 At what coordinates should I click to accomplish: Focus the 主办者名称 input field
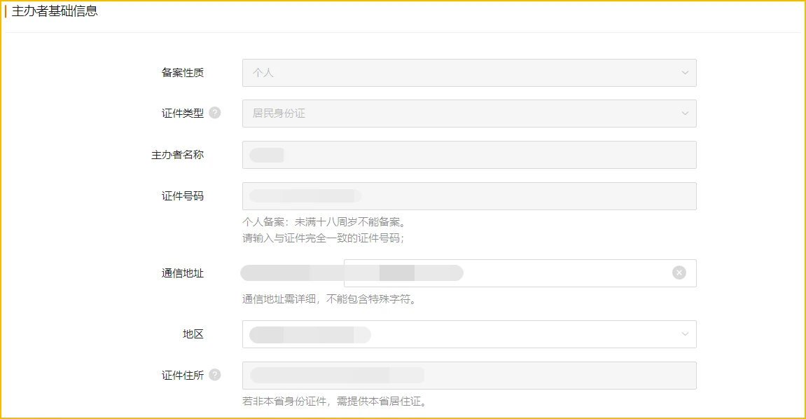[469, 155]
